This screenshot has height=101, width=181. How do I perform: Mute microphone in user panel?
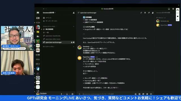(61, 94)
